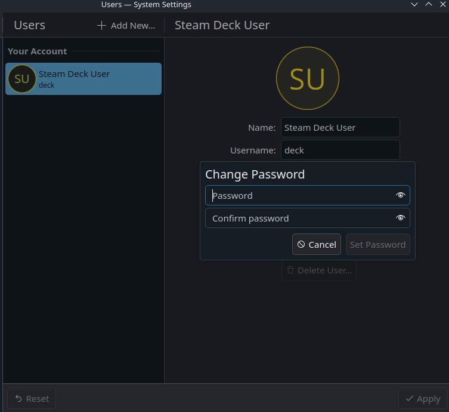
Task: Click the Name: label
Action: pyautogui.click(x=262, y=128)
